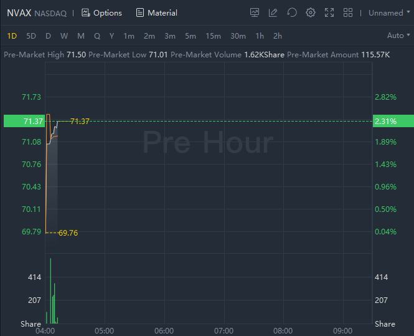The width and height of the screenshot is (414, 336).
Task: Click the tallest green volume bar
Action: click(x=50, y=290)
